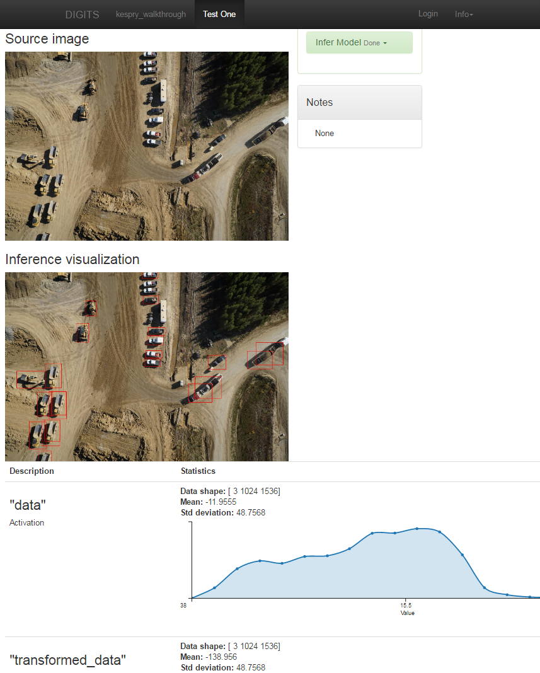
Task: Click the Inference visualization image with red boxes
Action: [x=146, y=367]
